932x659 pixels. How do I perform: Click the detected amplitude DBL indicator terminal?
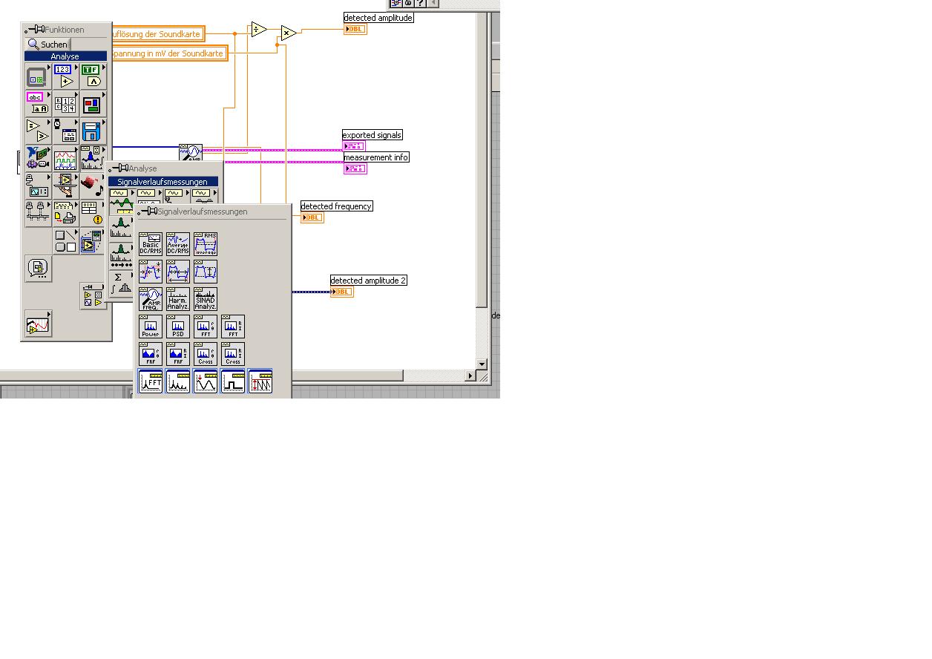click(355, 29)
